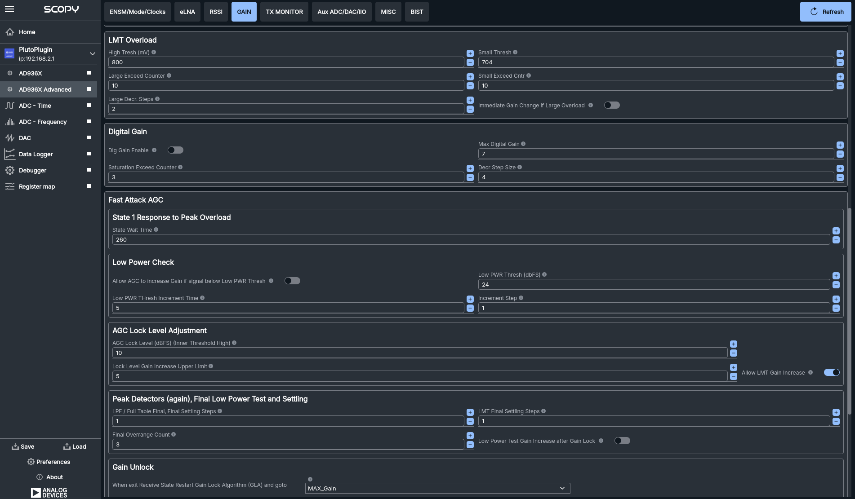Select the ADC - Frequency spectrum icon
The image size is (855, 499).
coord(9,122)
